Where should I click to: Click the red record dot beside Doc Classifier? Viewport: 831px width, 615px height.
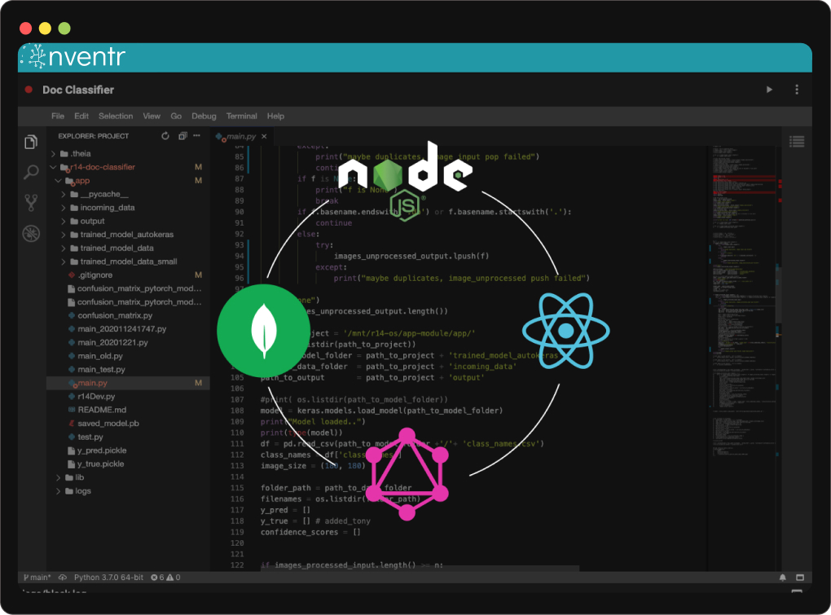[x=29, y=90]
